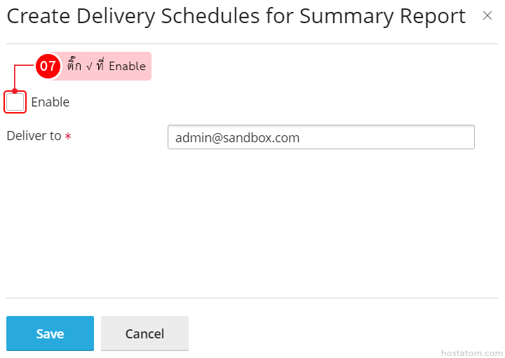Screen dimensions: 505x358
Task: Click the word Enable inside the pink callout
Action: coord(127,67)
